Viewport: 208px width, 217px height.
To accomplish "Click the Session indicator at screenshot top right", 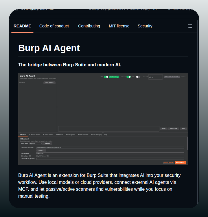I will coord(183,77).
